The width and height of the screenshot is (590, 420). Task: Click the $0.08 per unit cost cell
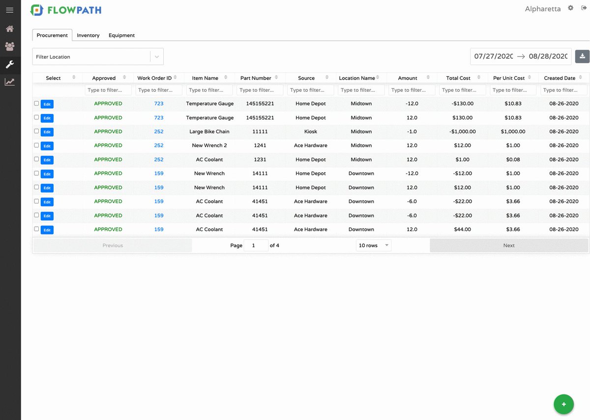point(513,159)
